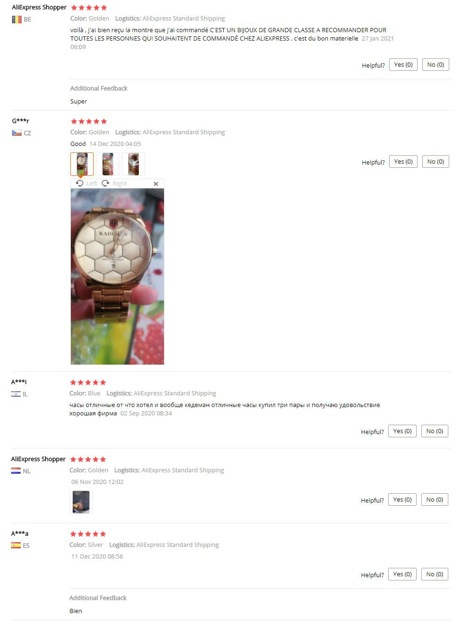Click five-star rating on A***i's review
This screenshot has width=466, height=621.
coord(88,382)
